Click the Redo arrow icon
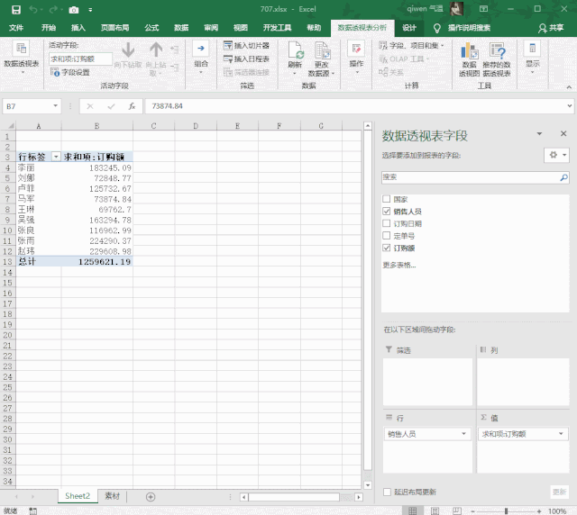The height and width of the screenshot is (515, 577). click(53, 10)
